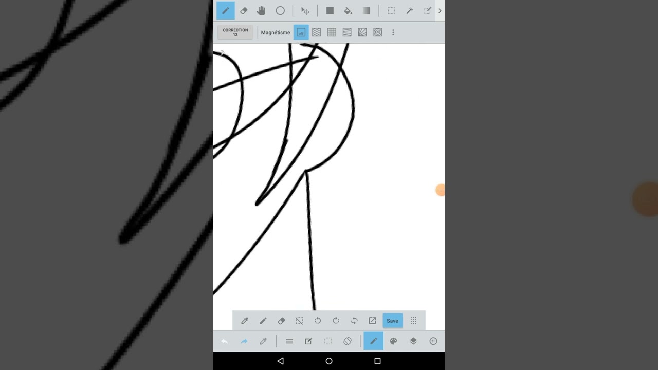This screenshot has width=658, height=370.
Task: Select the filled rectangle tool
Action: [x=330, y=11]
